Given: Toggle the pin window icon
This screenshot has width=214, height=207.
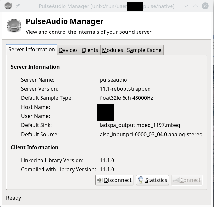Looking at the screenshot, I should (18, 6).
